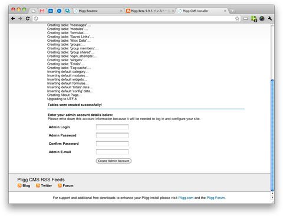Click the 'Upgrading to UTF-8' line

(62, 99)
